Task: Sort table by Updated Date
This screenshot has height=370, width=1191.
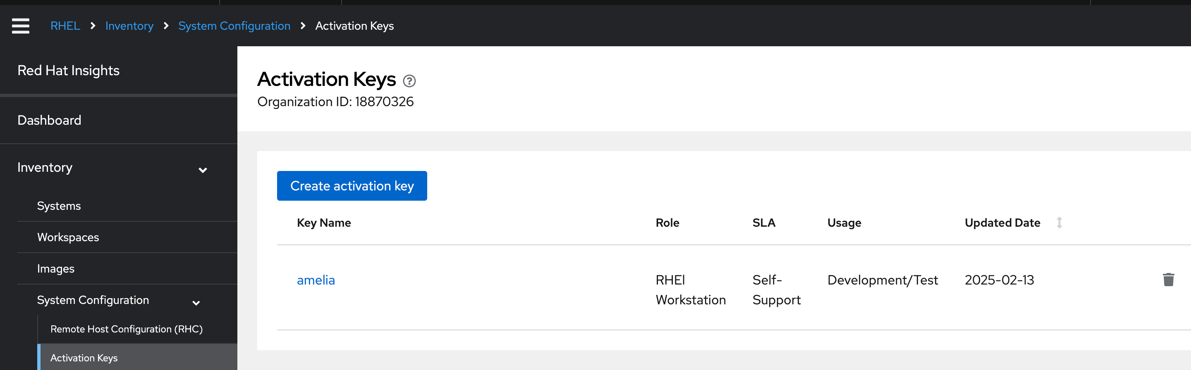Action: (x=1059, y=223)
